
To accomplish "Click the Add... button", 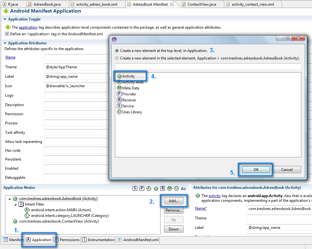I will point(173,201).
